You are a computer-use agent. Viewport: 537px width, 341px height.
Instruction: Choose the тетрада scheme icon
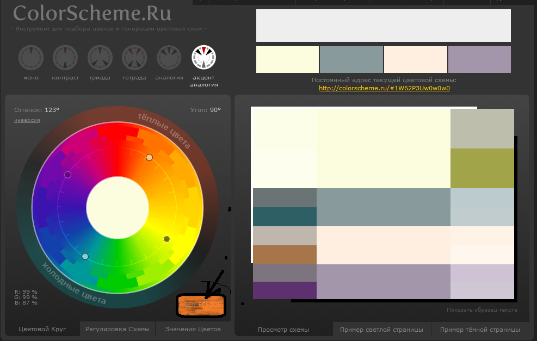[134, 58]
